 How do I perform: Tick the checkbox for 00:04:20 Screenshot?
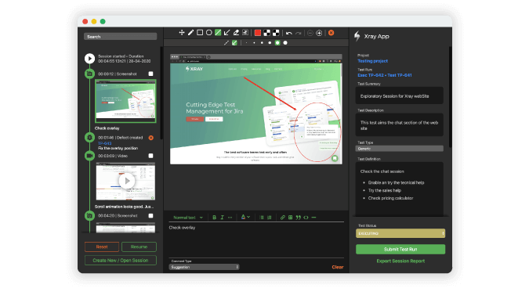[x=150, y=215]
